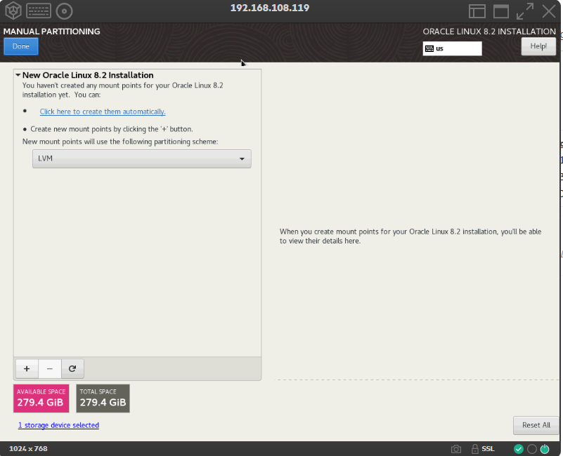Open the virtual media disc icon
The height and width of the screenshot is (456, 563).
64,11
